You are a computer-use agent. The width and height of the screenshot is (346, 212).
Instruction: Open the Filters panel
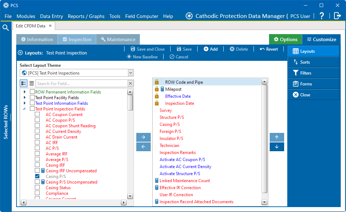tap(313, 73)
